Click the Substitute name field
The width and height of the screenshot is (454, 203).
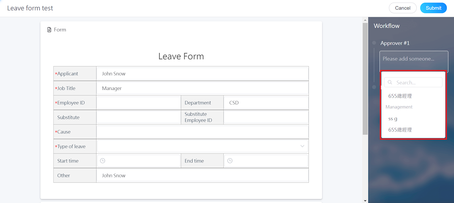point(138,117)
